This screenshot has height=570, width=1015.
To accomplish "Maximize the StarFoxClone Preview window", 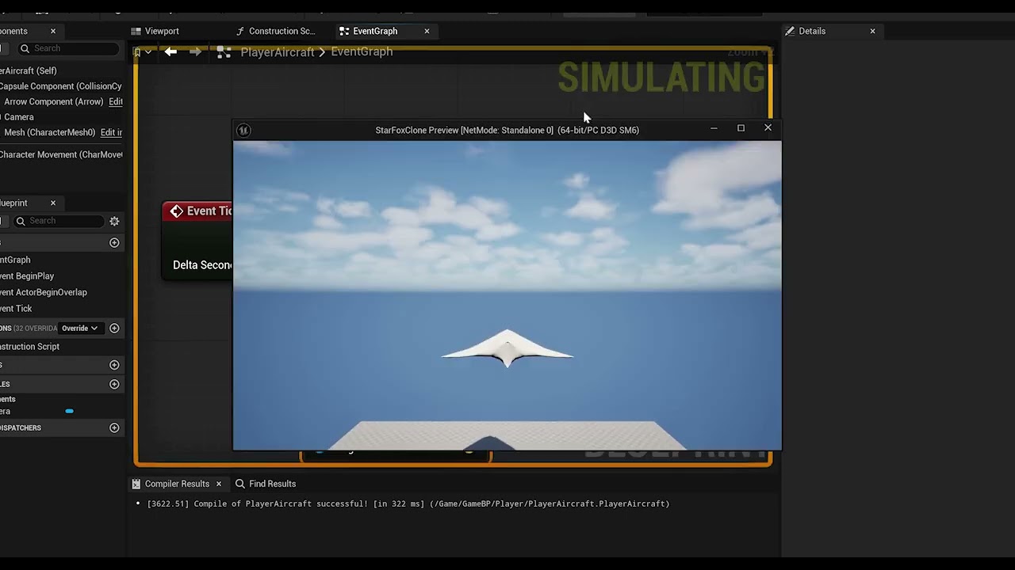I will pos(741,127).
